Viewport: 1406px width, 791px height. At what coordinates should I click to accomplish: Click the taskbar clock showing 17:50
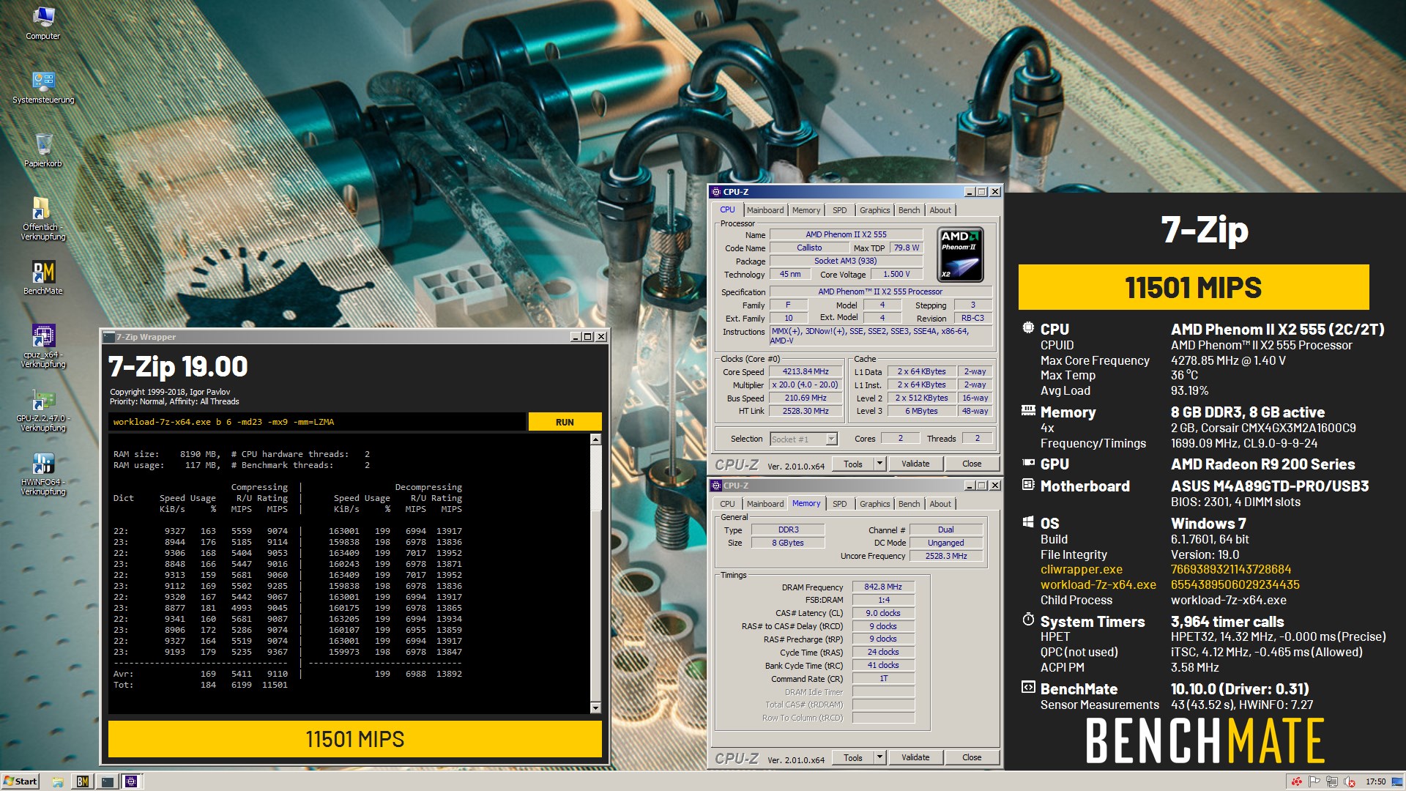(x=1375, y=781)
